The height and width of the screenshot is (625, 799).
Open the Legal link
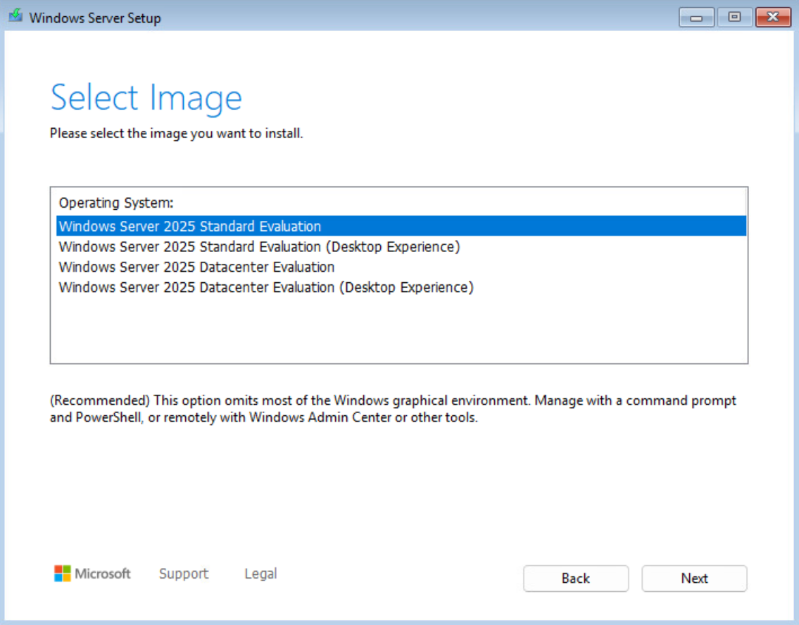pos(260,574)
